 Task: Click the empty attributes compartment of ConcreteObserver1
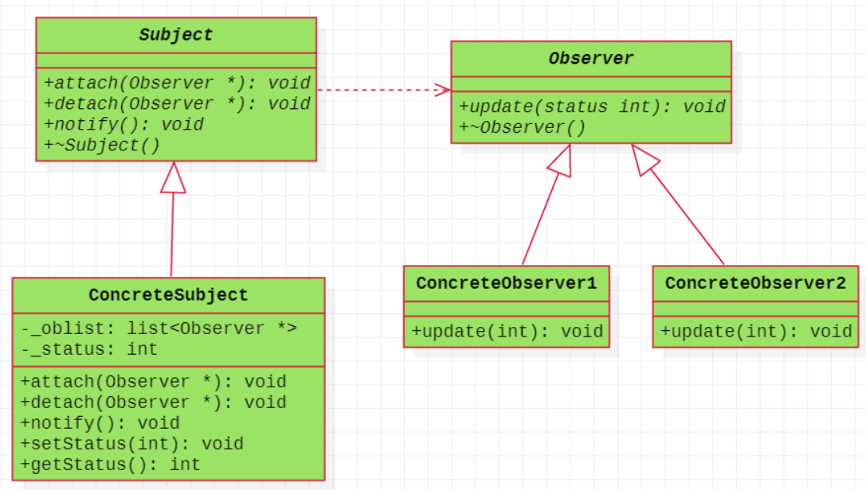pyautogui.click(x=507, y=309)
